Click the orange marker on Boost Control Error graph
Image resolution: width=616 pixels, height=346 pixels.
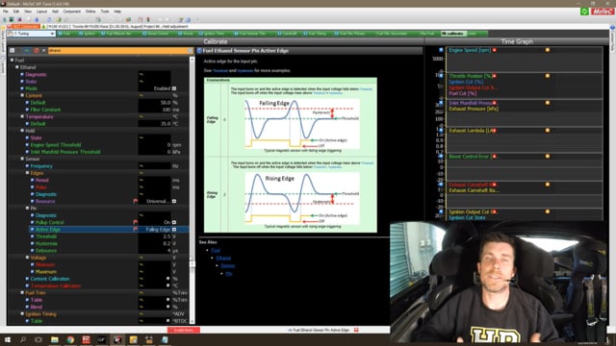pos(548,156)
